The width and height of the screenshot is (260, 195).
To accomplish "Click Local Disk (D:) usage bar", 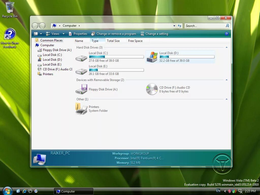I will click(187, 57).
